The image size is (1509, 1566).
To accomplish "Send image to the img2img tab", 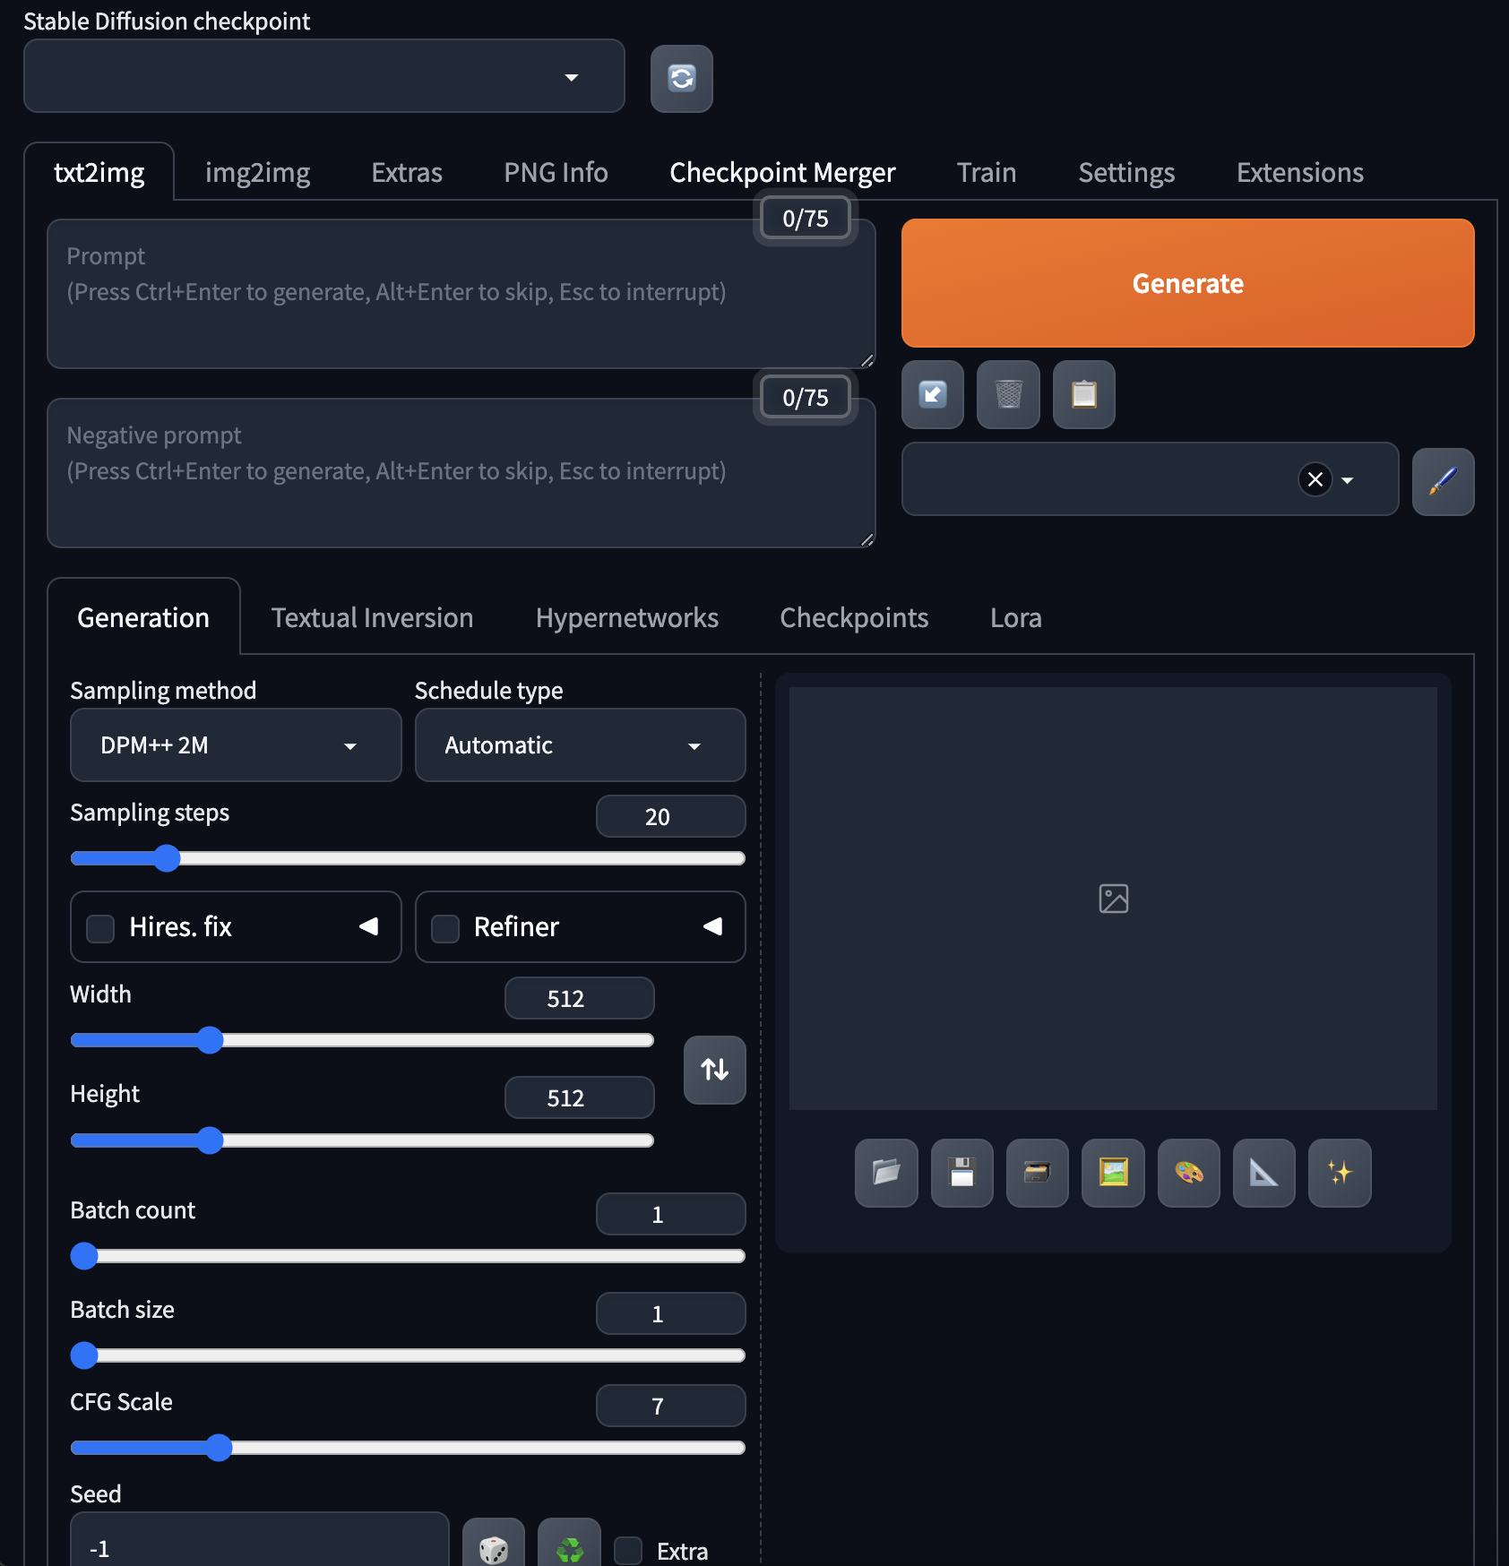I will tap(1113, 1173).
